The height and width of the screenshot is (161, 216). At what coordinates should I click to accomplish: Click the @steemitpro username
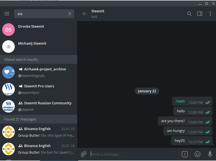pos(29,93)
